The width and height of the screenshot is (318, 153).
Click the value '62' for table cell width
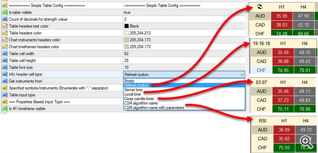(x=126, y=54)
